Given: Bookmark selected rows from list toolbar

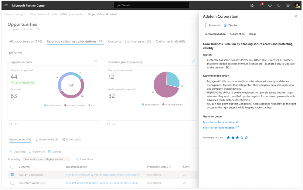Looking at the screenshot, I should click(x=37, y=152).
